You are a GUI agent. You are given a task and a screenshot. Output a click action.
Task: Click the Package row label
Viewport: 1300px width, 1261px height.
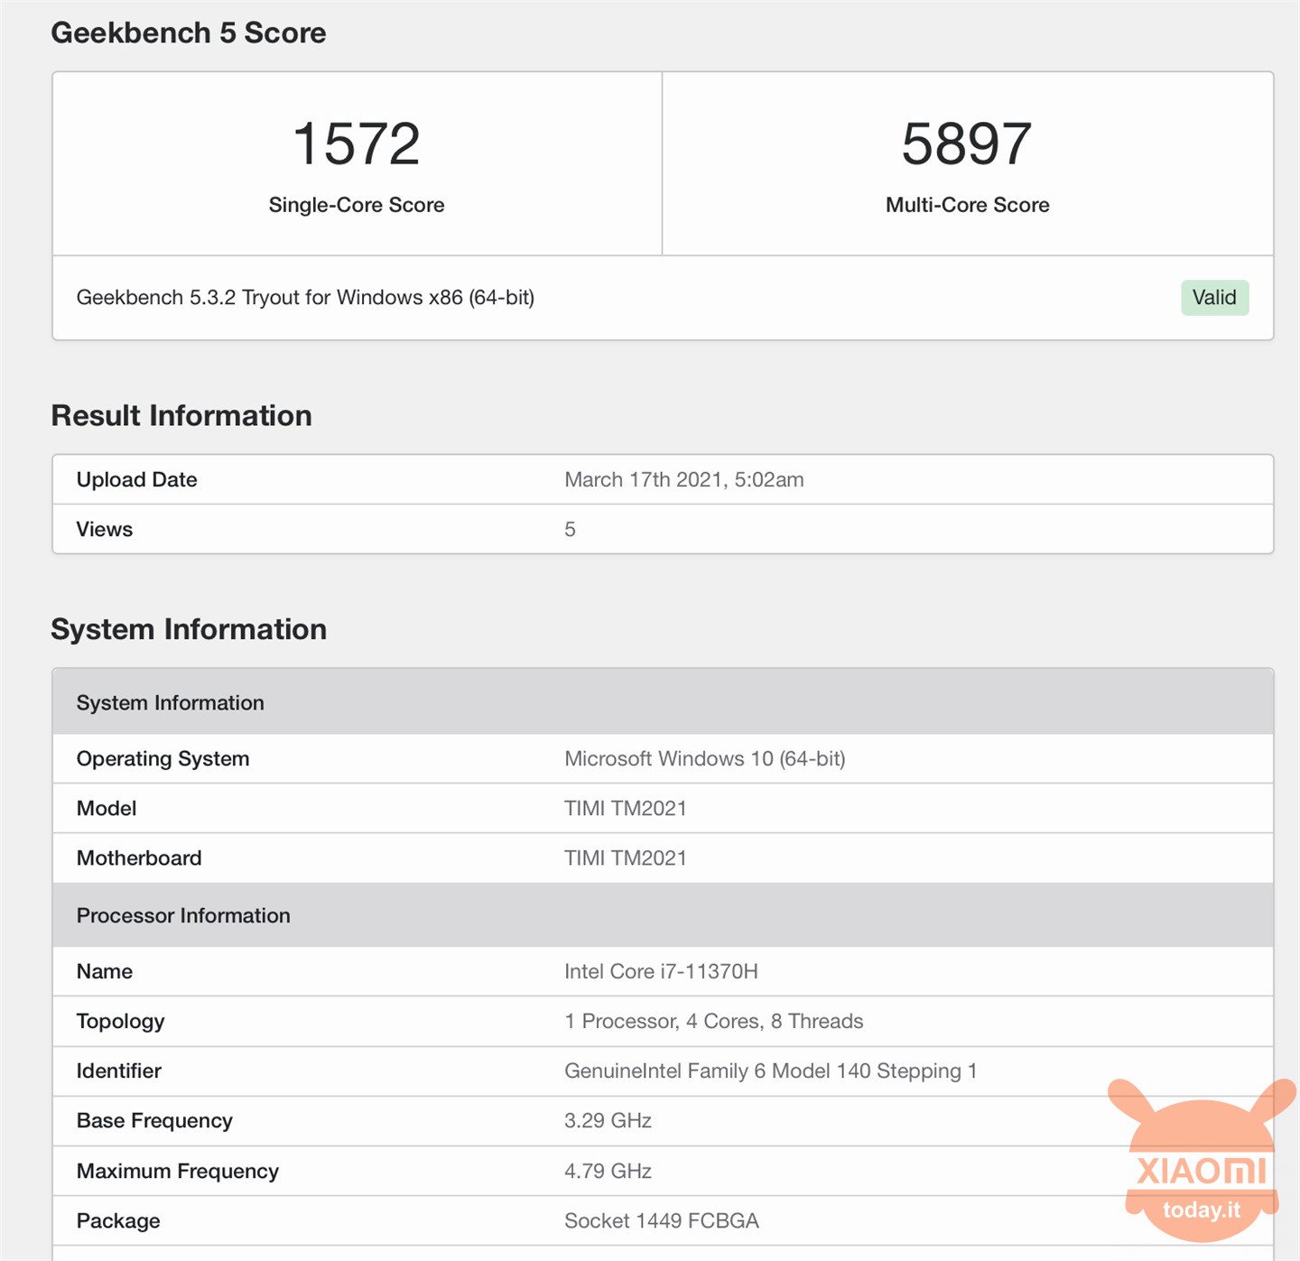pyautogui.click(x=118, y=1220)
